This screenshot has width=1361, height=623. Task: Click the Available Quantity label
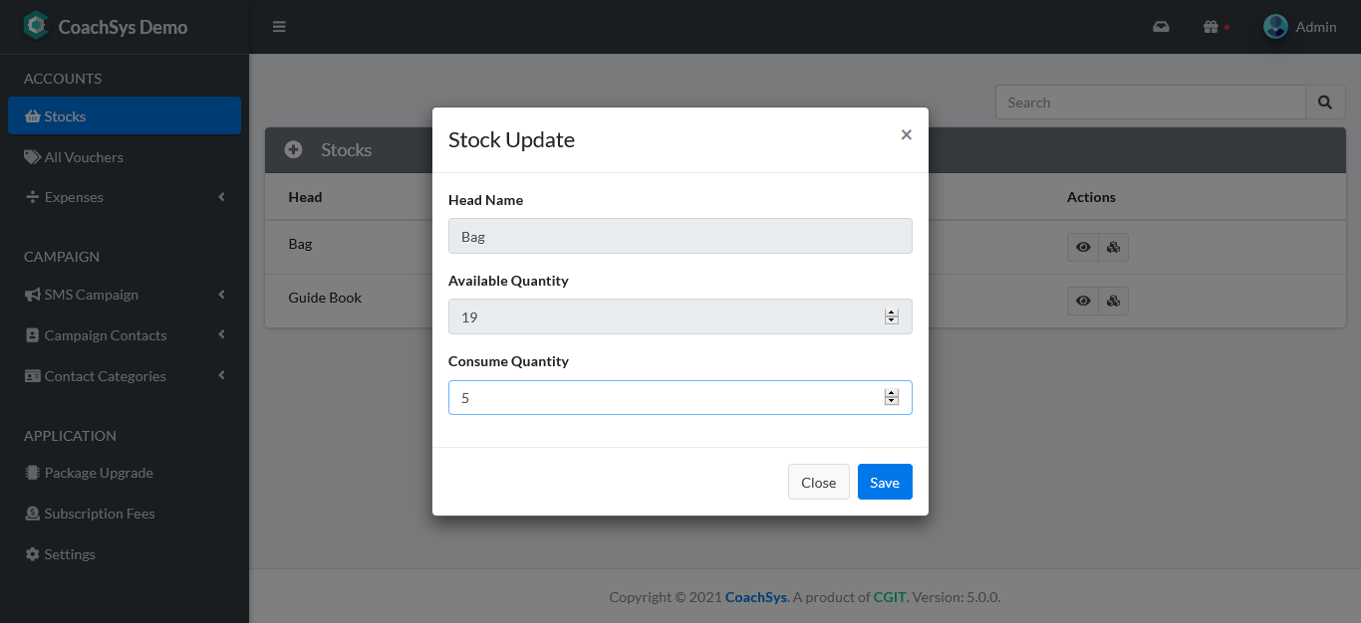[x=508, y=281]
